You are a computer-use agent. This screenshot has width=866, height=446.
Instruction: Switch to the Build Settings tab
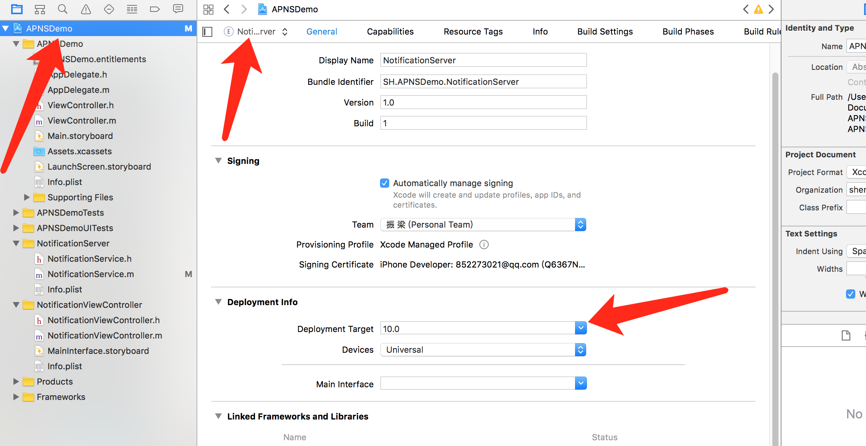click(605, 31)
